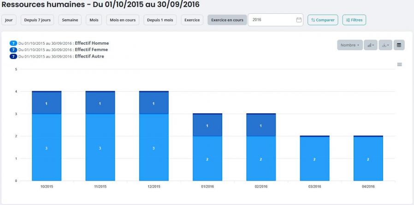Select the Mois en cours period
Viewport: 414px width, 205px height.
click(x=123, y=20)
